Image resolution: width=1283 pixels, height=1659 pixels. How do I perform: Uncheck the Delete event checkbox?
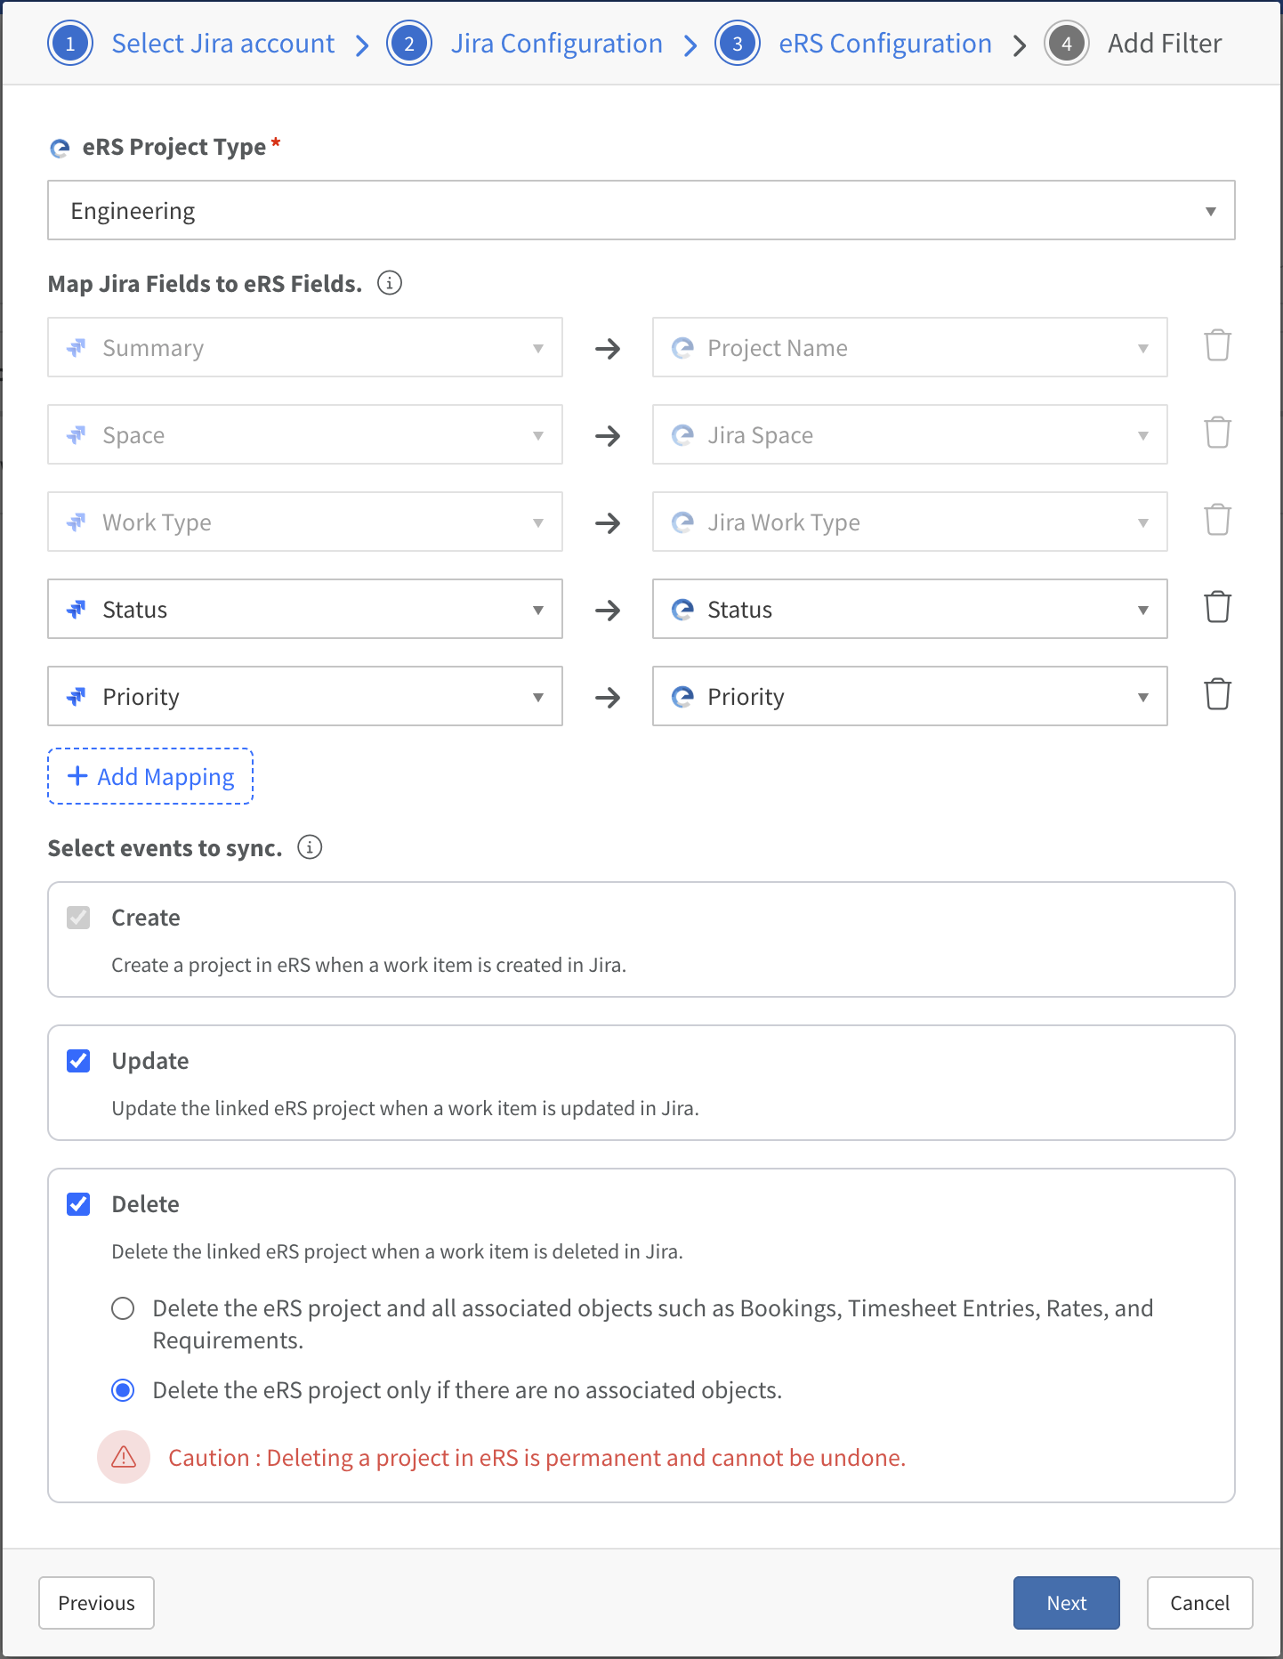(x=78, y=1204)
